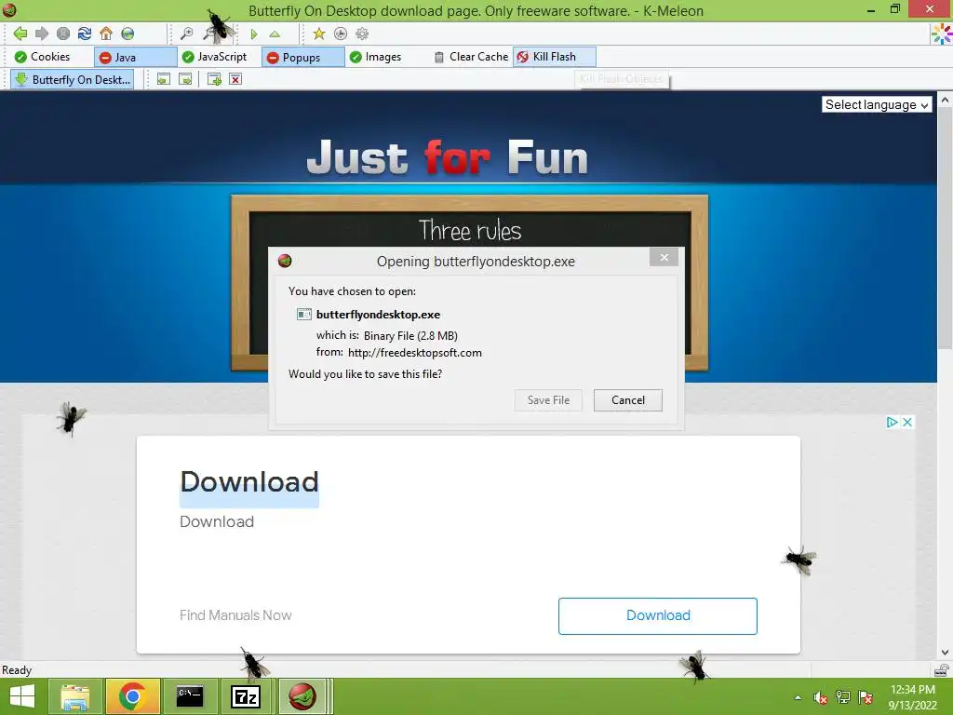Switch to the next tab icon
953x715 pixels.
(x=185, y=79)
